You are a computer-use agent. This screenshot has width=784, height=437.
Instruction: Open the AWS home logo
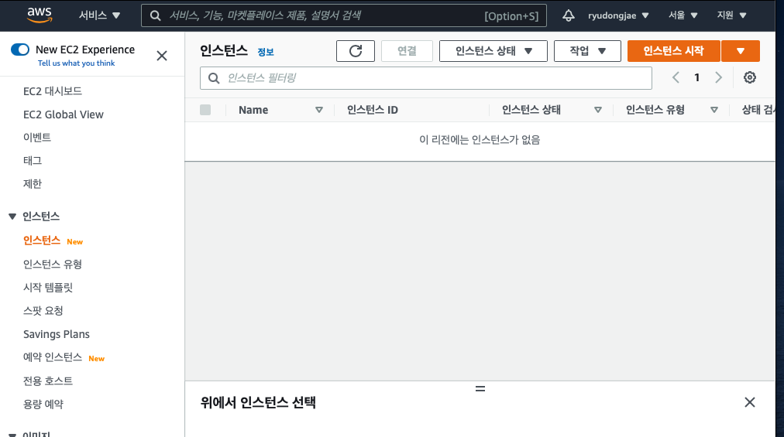tap(40, 15)
